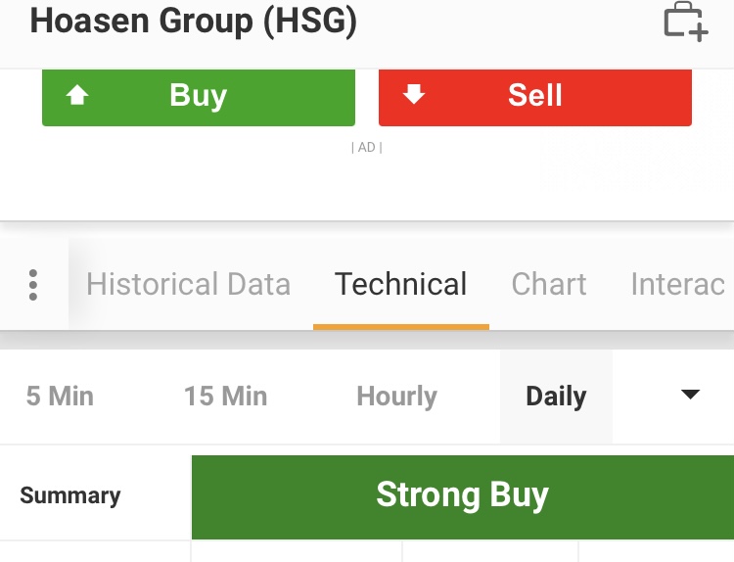Click the orange active-tab underline indicator

point(400,326)
